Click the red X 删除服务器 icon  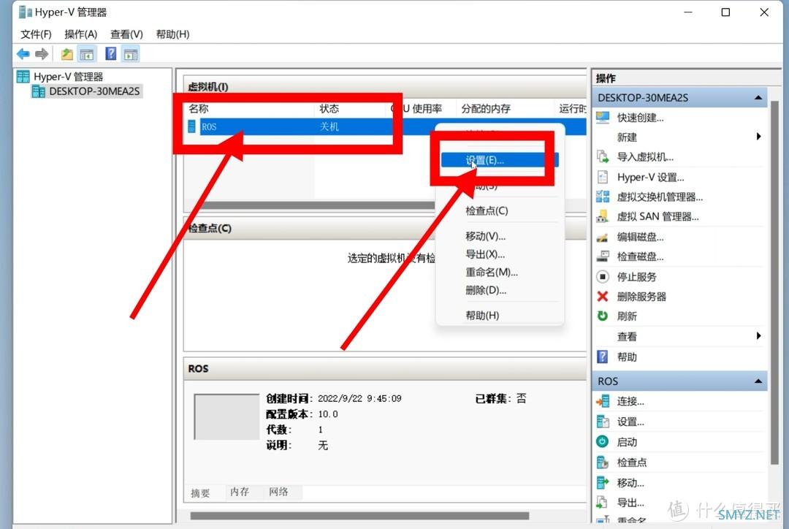[x=602, y=297]
